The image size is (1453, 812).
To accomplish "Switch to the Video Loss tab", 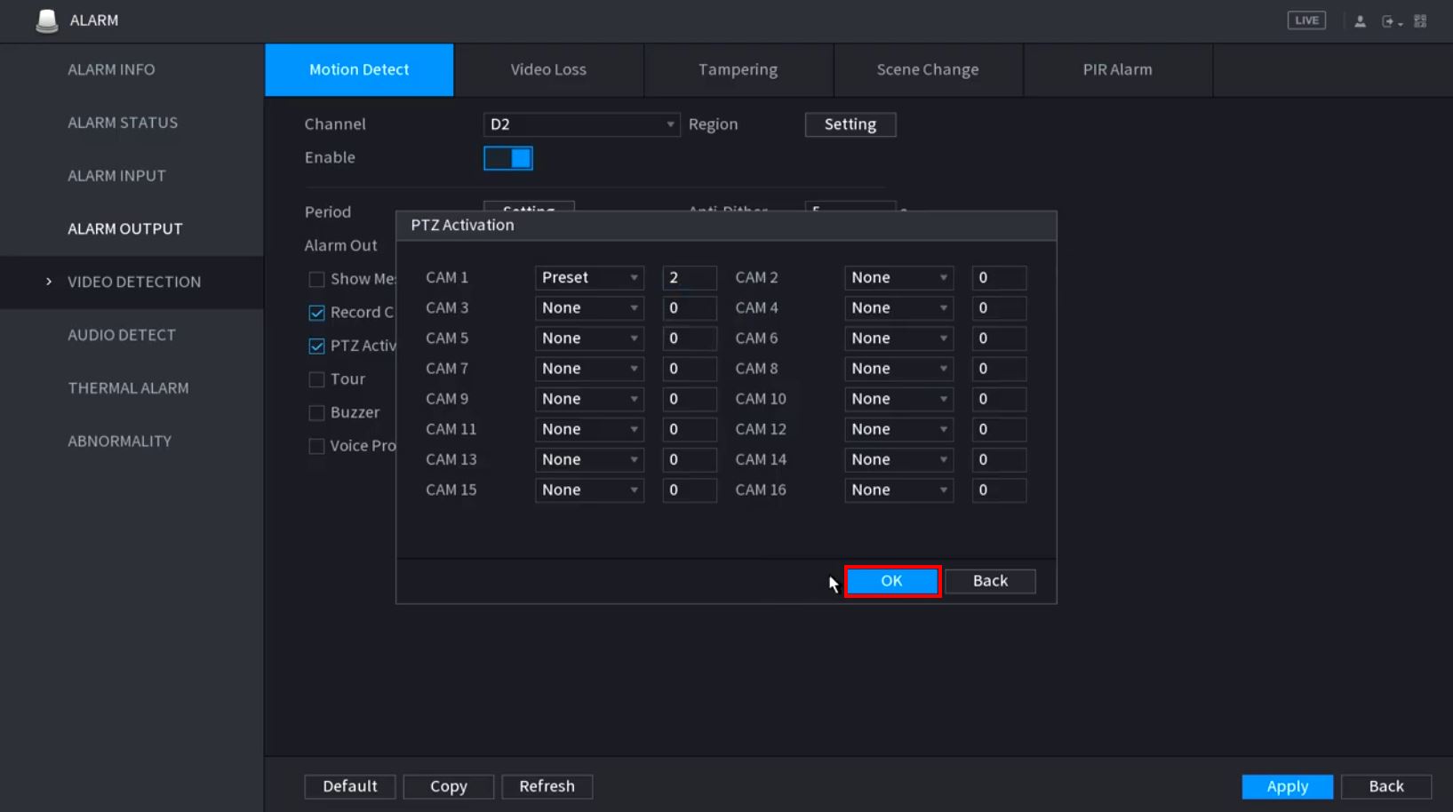I will coord(548,69).
